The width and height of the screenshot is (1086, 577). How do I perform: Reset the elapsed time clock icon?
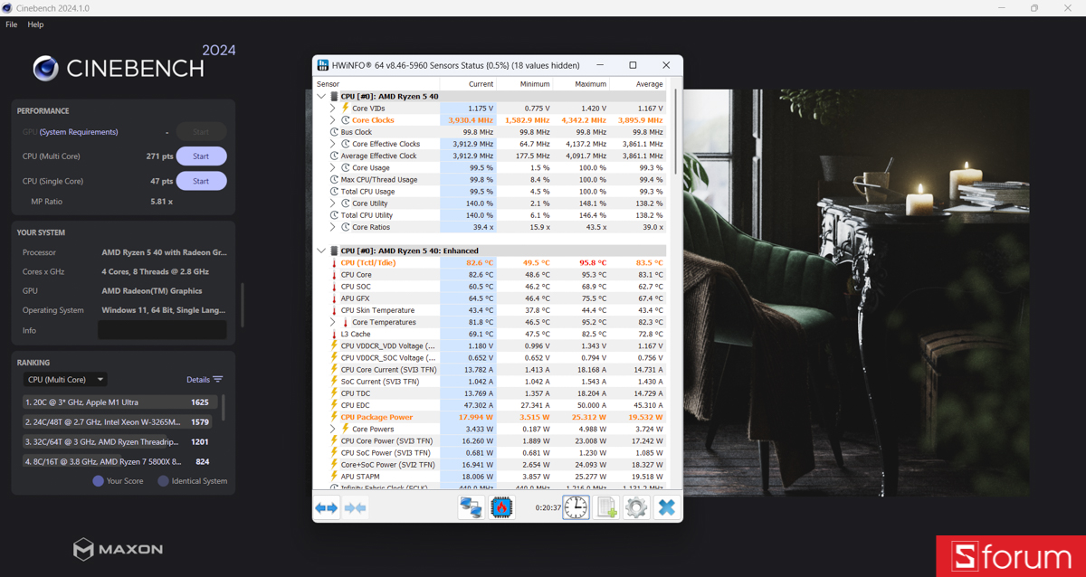tap(576, 507)
